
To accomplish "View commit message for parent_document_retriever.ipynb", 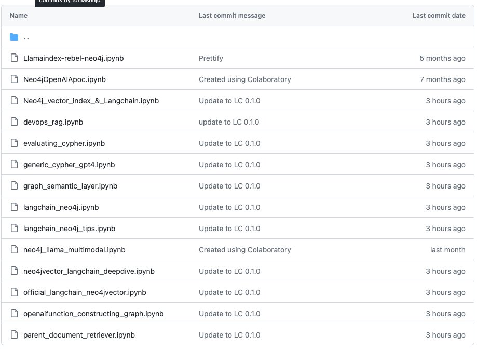I will pos(229,335).
